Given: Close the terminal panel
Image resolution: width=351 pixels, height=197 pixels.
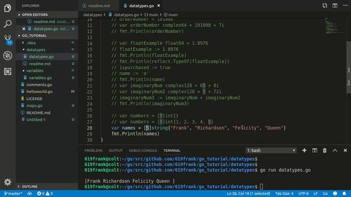Looking at the screenshot, I should [345, 150].
